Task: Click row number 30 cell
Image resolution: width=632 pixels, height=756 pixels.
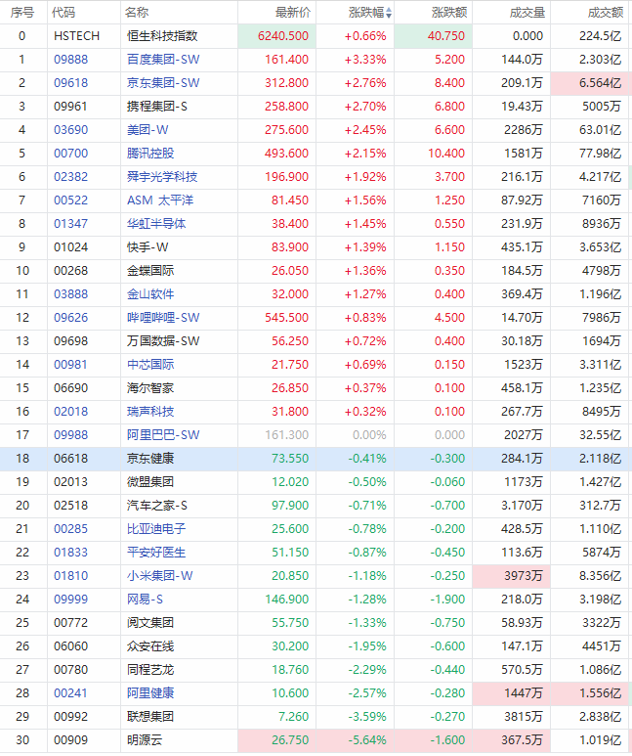Action: pyautogui.click(x=22, y=740)
